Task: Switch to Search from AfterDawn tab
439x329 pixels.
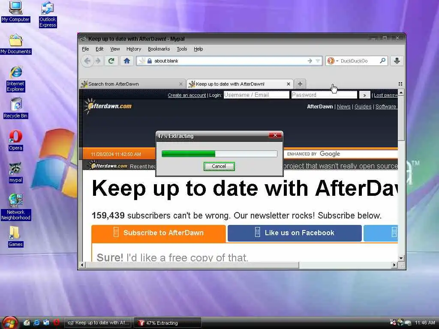Action: [132, 84]
